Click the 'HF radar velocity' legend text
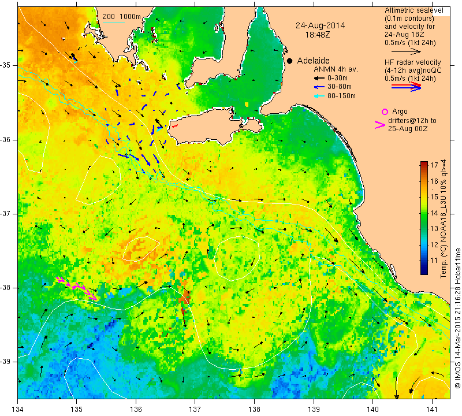This screenshot has width=462, height=416. coord(413,62)
